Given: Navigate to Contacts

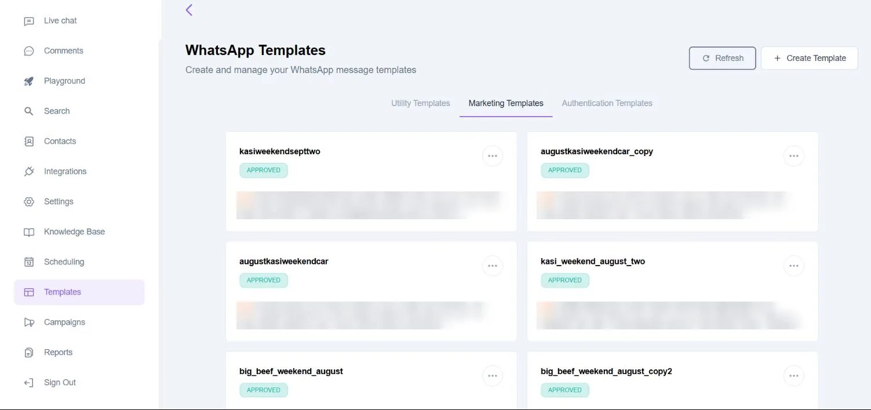Looking at the screenshot, I should tap(60, 141).
